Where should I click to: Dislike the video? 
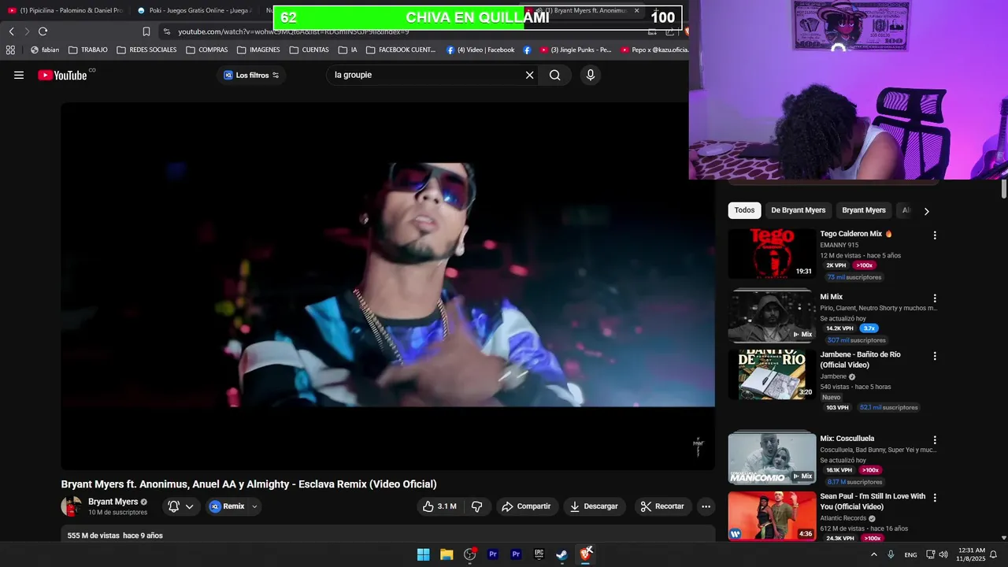point(476,506)
